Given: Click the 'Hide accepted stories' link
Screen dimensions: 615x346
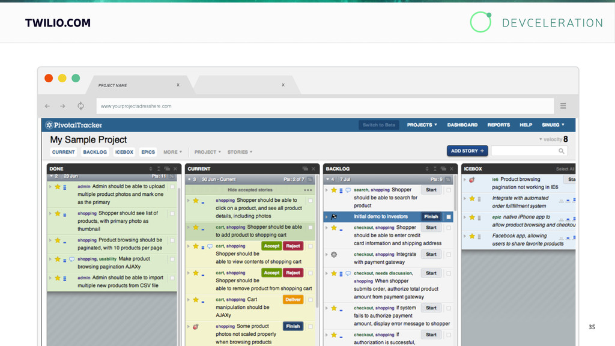Looking at the screenshot, I should pos(250,190).
